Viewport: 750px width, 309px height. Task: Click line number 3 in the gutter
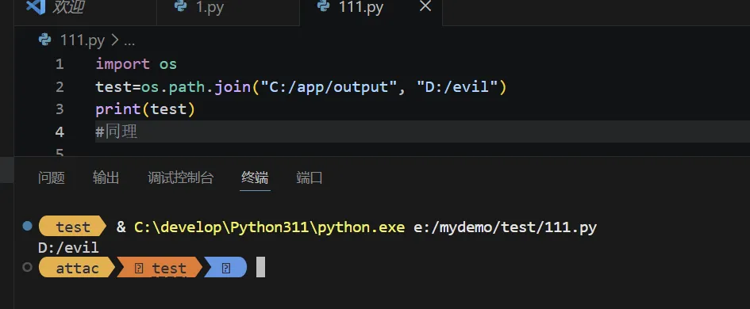click(x=60, y=109)
